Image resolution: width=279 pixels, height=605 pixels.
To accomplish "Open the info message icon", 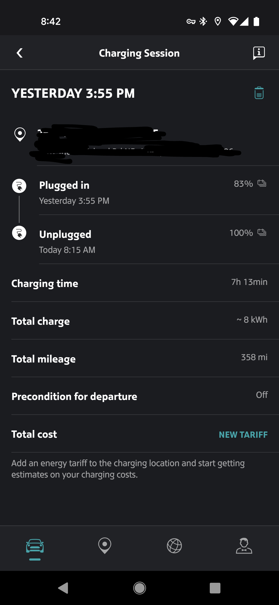I will (x=259, y=53).
